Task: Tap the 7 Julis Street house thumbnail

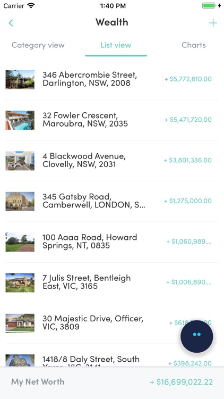Action: [20, 282]
